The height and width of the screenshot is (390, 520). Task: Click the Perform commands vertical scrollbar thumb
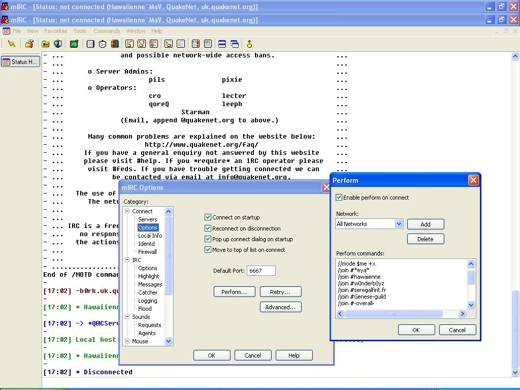click(x=471, y=277)
